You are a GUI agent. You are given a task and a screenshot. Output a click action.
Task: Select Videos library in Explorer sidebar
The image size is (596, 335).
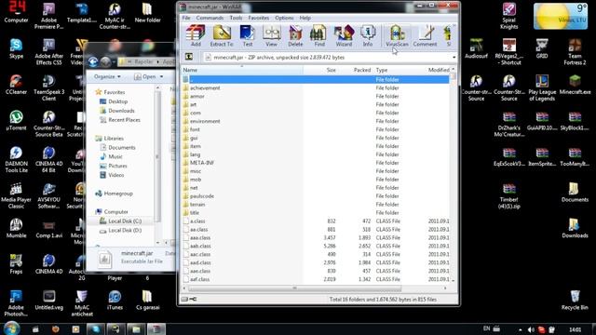click(112, 175)
